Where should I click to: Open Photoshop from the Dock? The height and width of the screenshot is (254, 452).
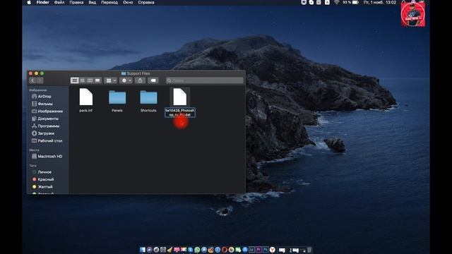(x=266, y=249)
